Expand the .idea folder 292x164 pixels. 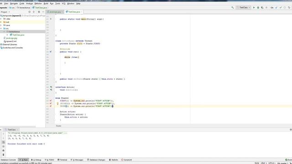click(1, 19)
